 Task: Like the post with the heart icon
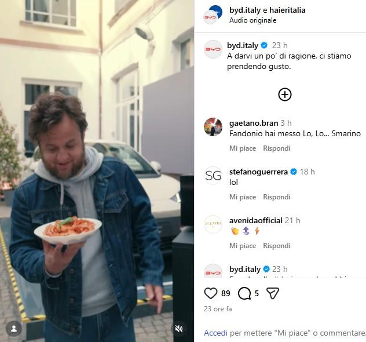(211, 293)
